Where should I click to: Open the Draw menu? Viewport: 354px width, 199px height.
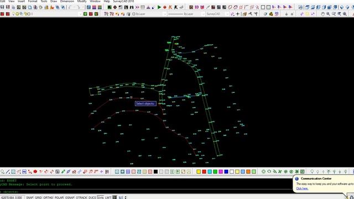pos(54,1)
